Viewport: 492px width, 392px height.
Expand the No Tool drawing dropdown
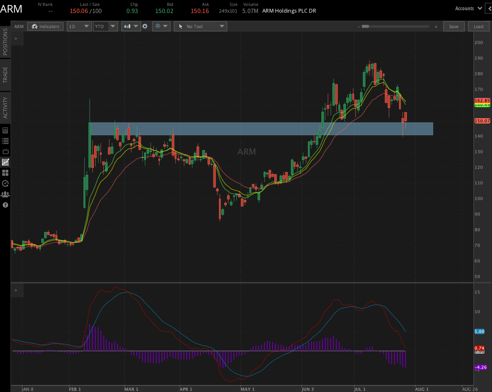201,26
